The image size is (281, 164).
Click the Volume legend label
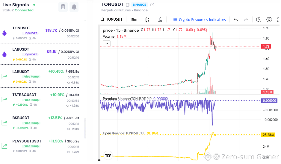(x=109, y=36)
